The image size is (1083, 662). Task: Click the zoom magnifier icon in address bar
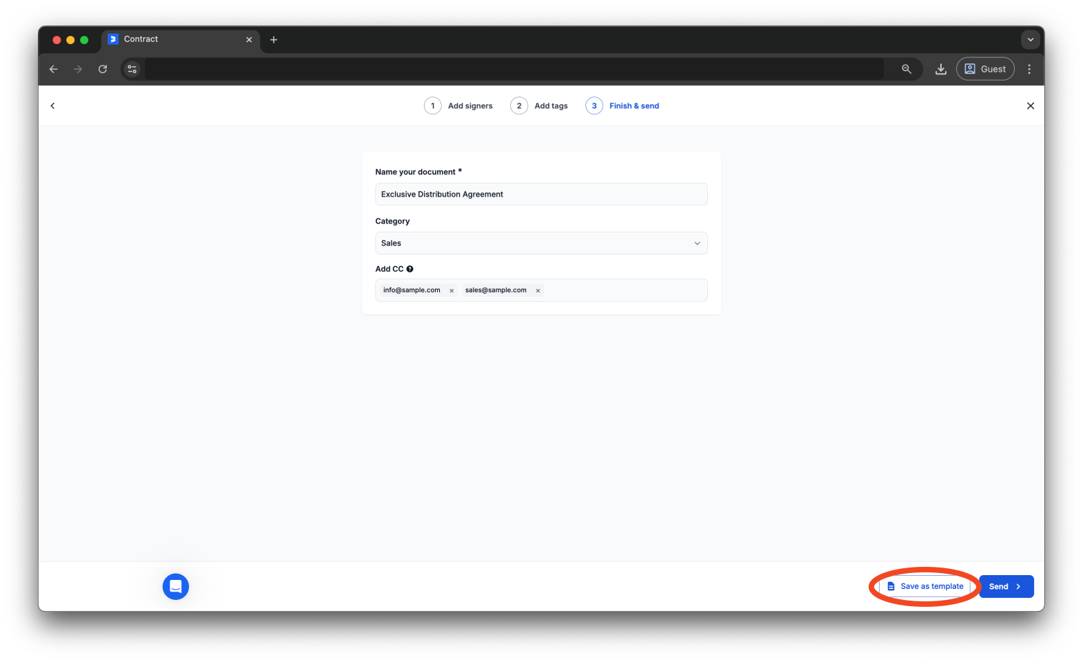907,69
